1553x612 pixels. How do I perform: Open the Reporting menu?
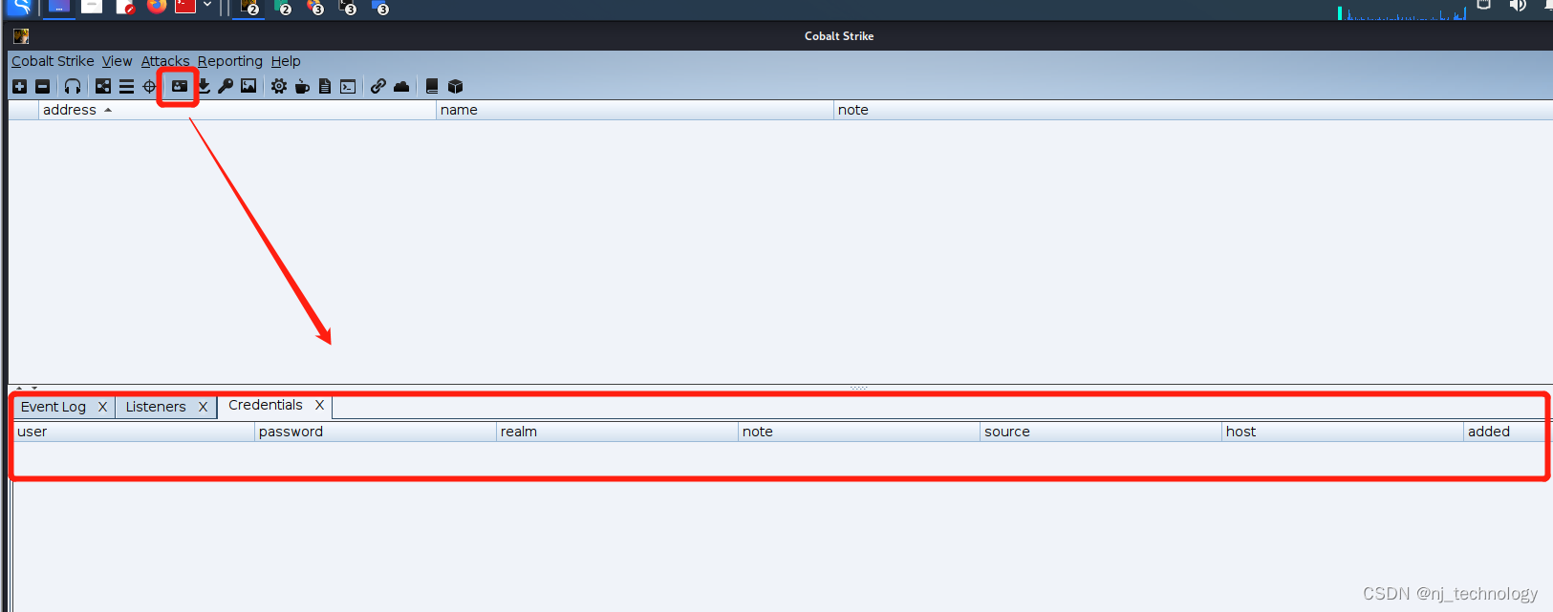(230, 61)
